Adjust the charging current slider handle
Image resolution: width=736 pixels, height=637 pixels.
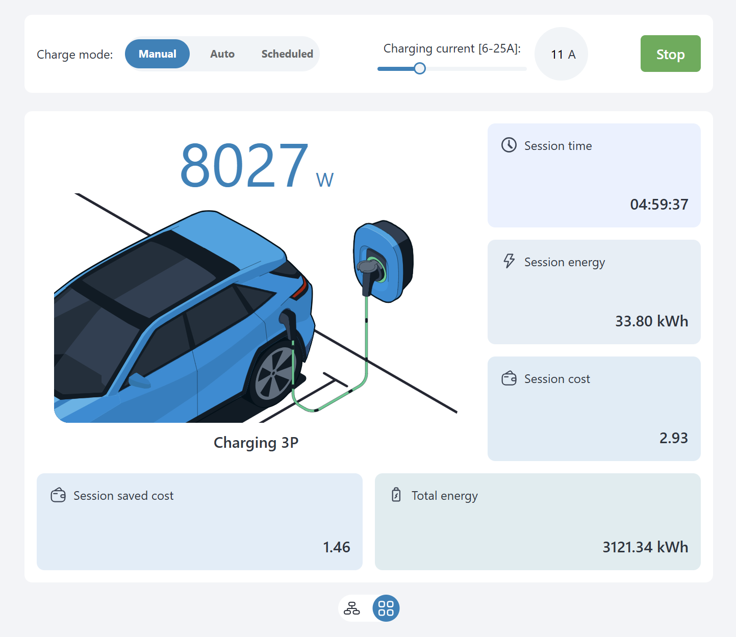pos(420,68)
